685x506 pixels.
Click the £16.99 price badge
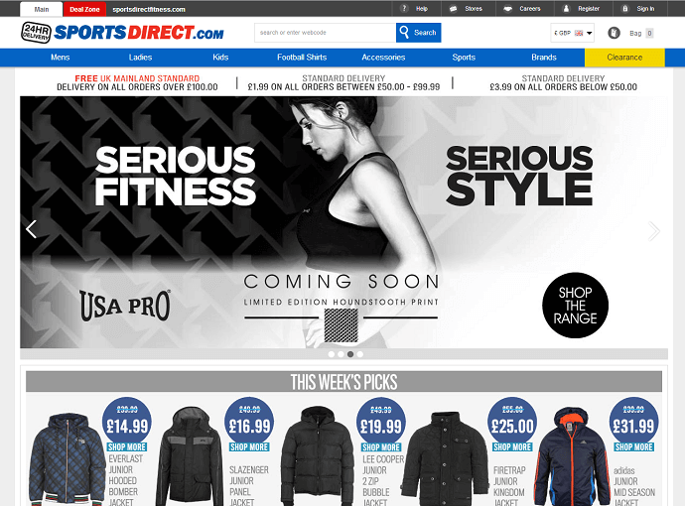click(x=249, y=422)
